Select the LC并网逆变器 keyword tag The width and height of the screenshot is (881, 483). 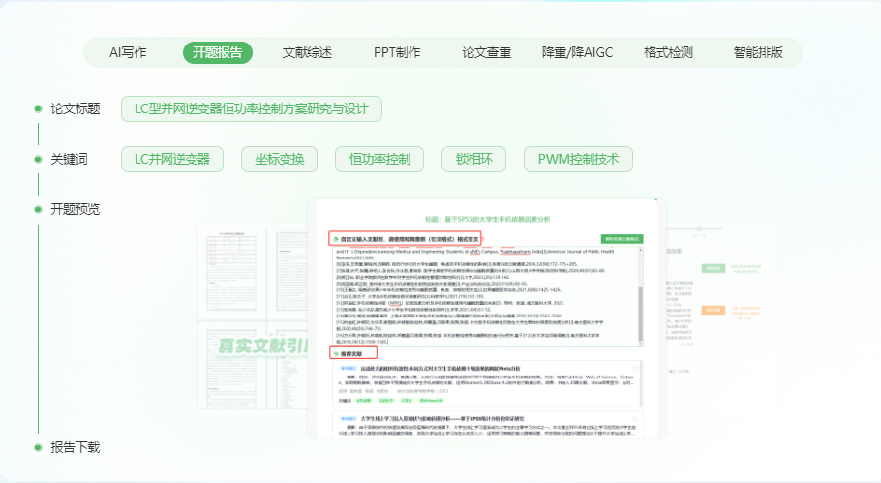[x=172, y=159]
